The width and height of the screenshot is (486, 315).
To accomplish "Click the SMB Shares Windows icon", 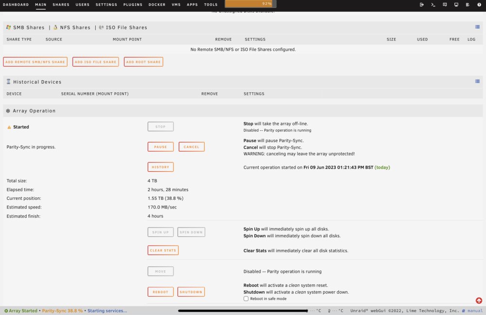I will click(8, 27).
